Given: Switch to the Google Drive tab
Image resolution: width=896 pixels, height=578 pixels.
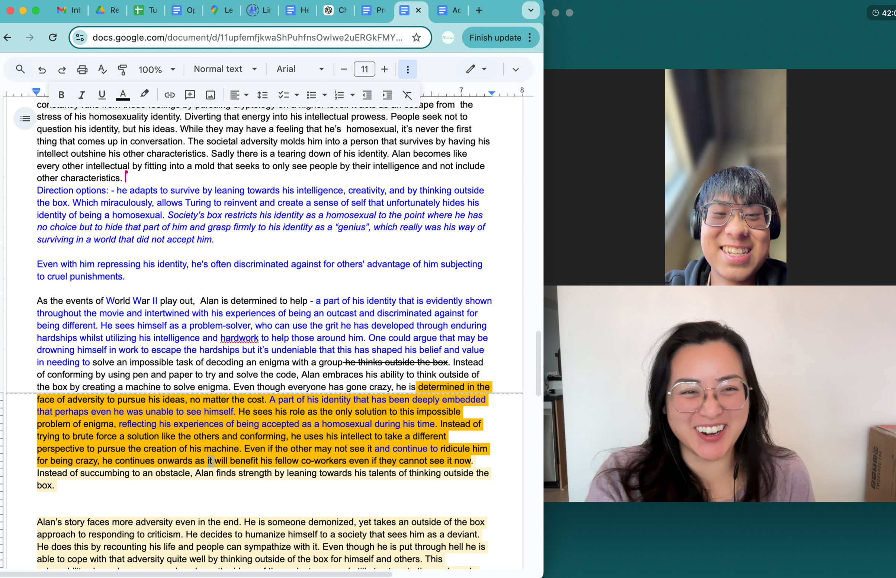Looking at the screenshot, I should tap(107, 10).
